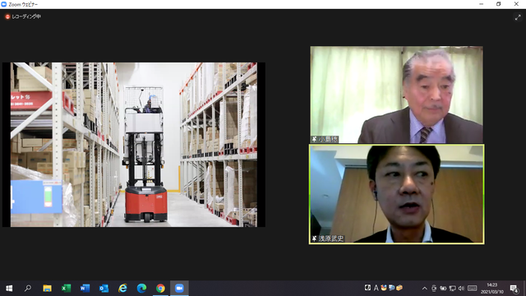This screenshot has height=296, width=526.
Task: Open the volume control speaker icon
Action: pos(461,289)
